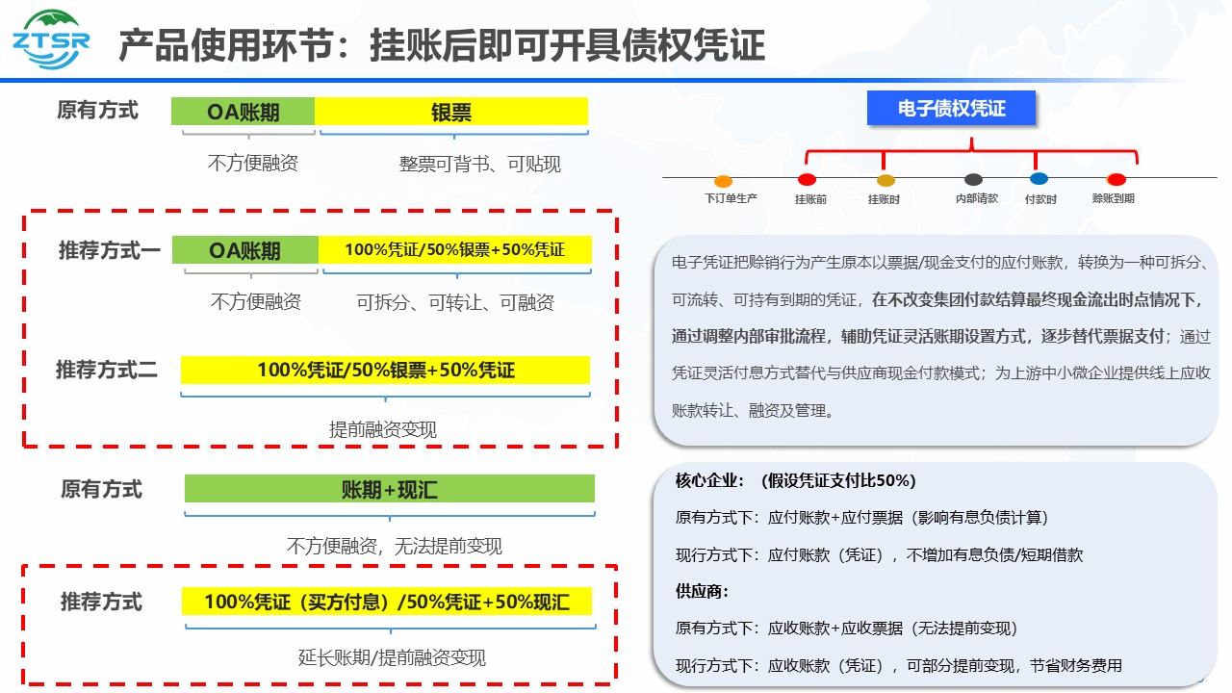
Task: Select the 赊账到期 timeline label
Action: pyautogui.click(x=1114, y=198)
